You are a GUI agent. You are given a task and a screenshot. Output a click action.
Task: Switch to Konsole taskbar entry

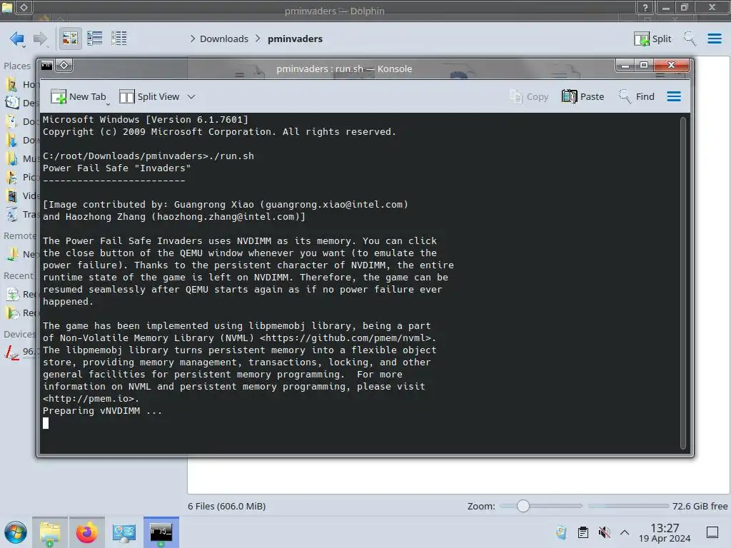(x=161, y=532)
